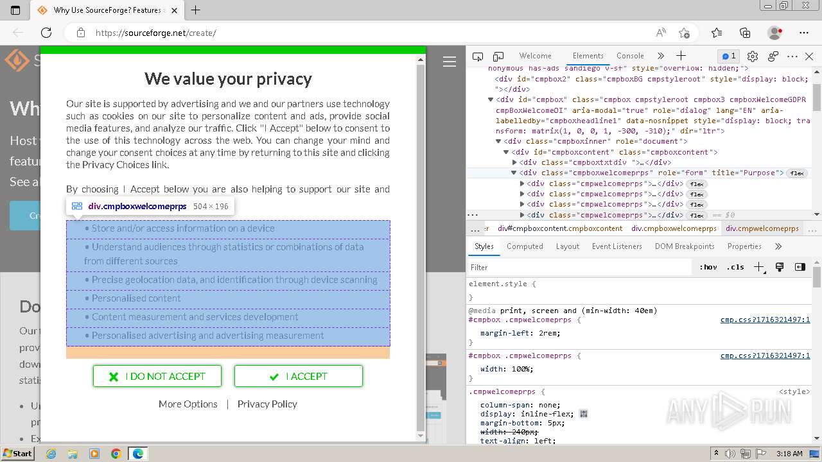Image resolution: width=822 pixels, height=462 pixels.
Task: Switch to the Elements tab
Action: pos(588,56)
